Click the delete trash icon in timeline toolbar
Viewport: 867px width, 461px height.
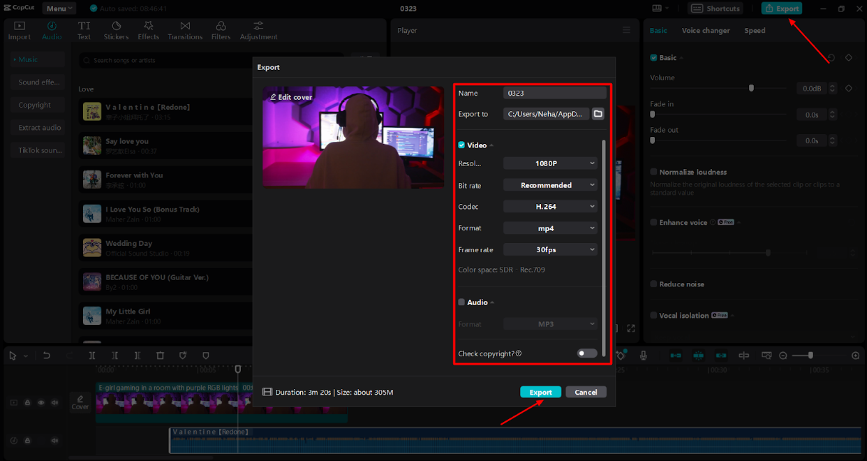click(160, 356)
